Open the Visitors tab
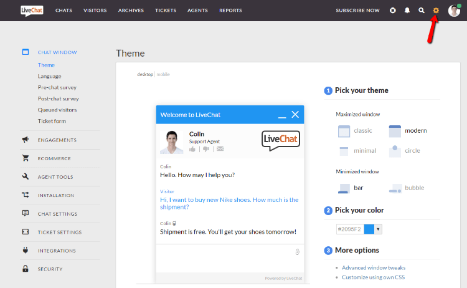This screenshot has width=467, height=288. pos(95,11)
